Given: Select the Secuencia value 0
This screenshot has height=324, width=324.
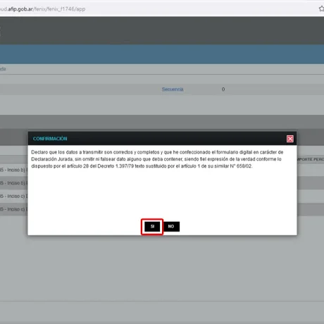Looking at the screenshot, I should point(223,89).
